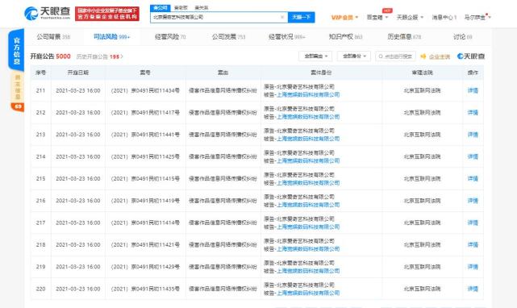
Task: Open the defendant company link in row 213
Action: click(308, 139)
